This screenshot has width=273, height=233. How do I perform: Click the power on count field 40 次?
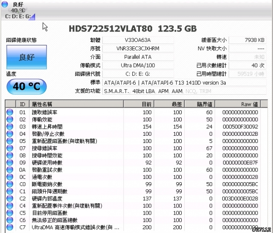247,65
